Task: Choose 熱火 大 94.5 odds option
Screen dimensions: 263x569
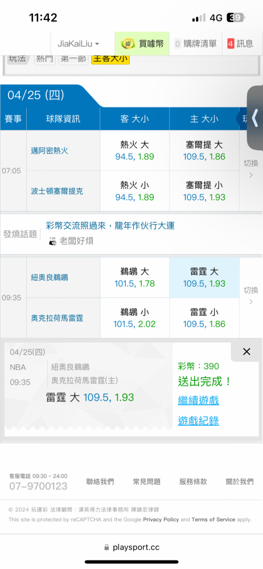Action: point(134,151)
